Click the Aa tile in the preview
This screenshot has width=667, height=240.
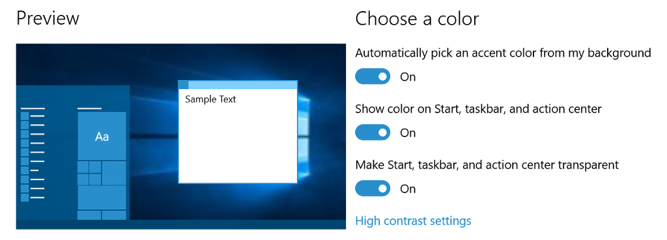pyautogui.click(x=102, y=136)
